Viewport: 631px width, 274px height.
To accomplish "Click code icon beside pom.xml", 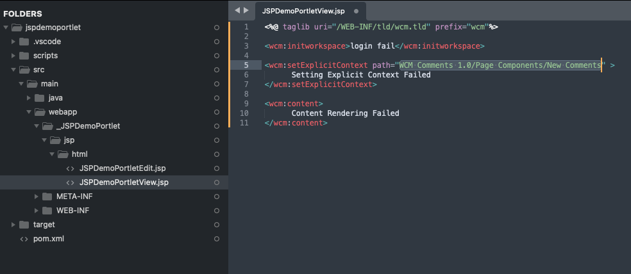I will [24, 239].
